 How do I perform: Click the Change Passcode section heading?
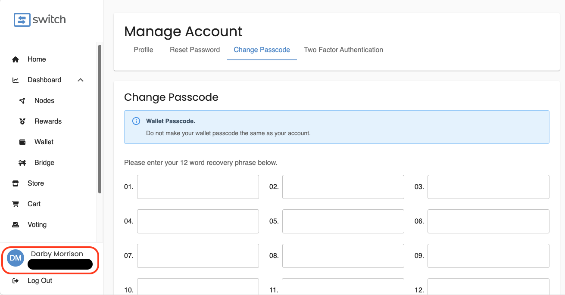pyautogui.click(x=171, y=97)
